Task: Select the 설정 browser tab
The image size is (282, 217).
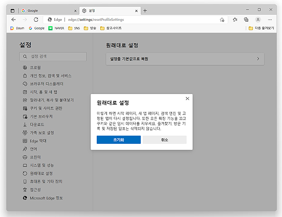Action: (110, 11)
